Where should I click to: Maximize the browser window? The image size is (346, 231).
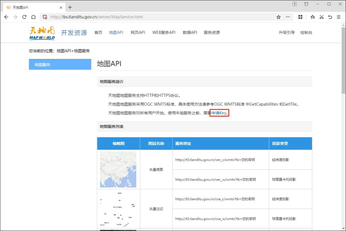(x=329, y=4)
